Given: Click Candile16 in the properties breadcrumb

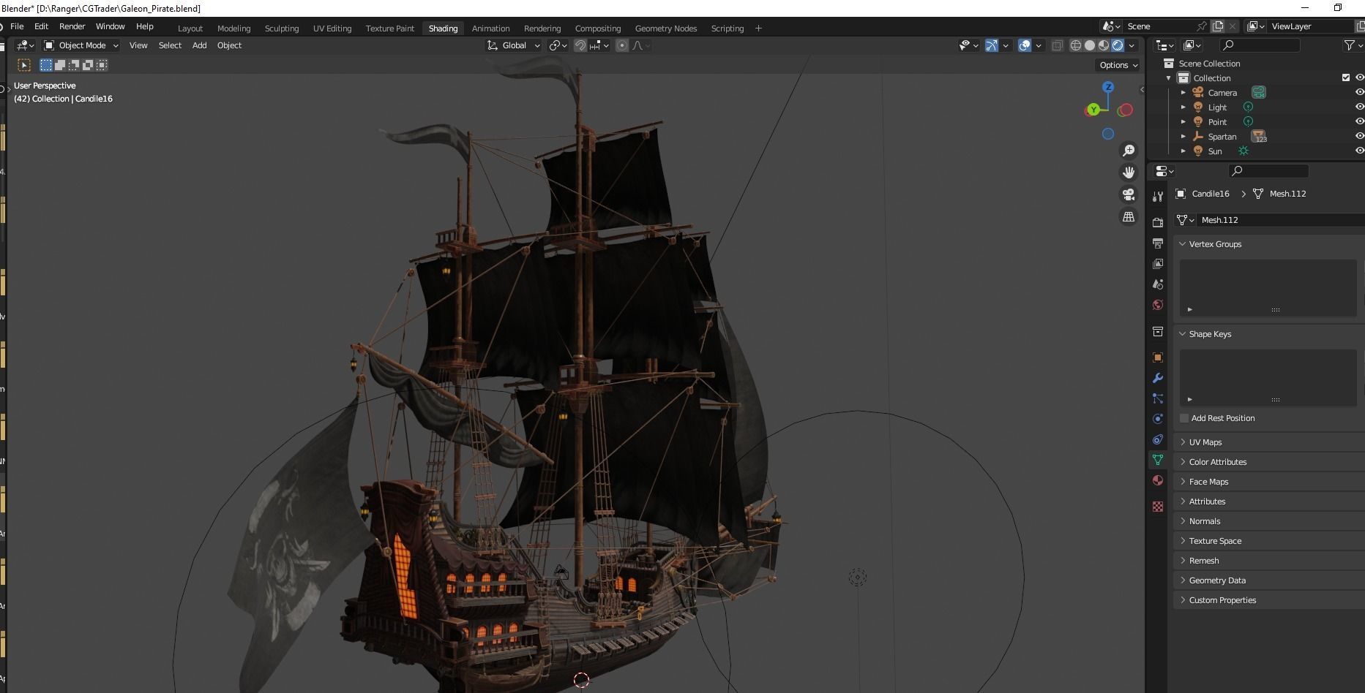Looking at the screenshot, I should [1211, 194].
